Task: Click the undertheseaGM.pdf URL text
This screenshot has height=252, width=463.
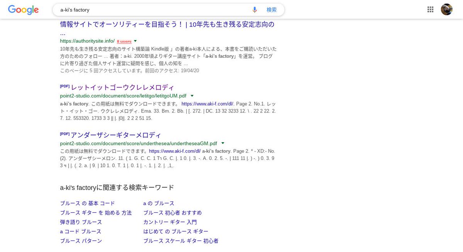Action: [x=139, y=143]
